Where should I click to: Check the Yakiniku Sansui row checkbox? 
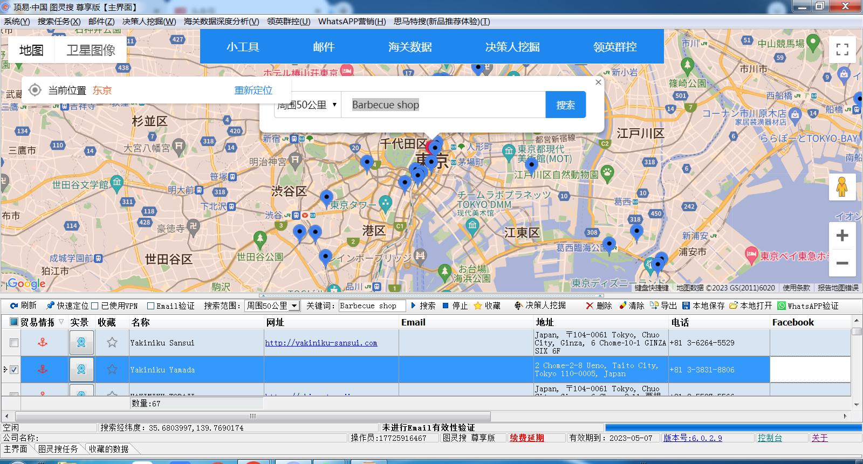[x=14, y=343]
